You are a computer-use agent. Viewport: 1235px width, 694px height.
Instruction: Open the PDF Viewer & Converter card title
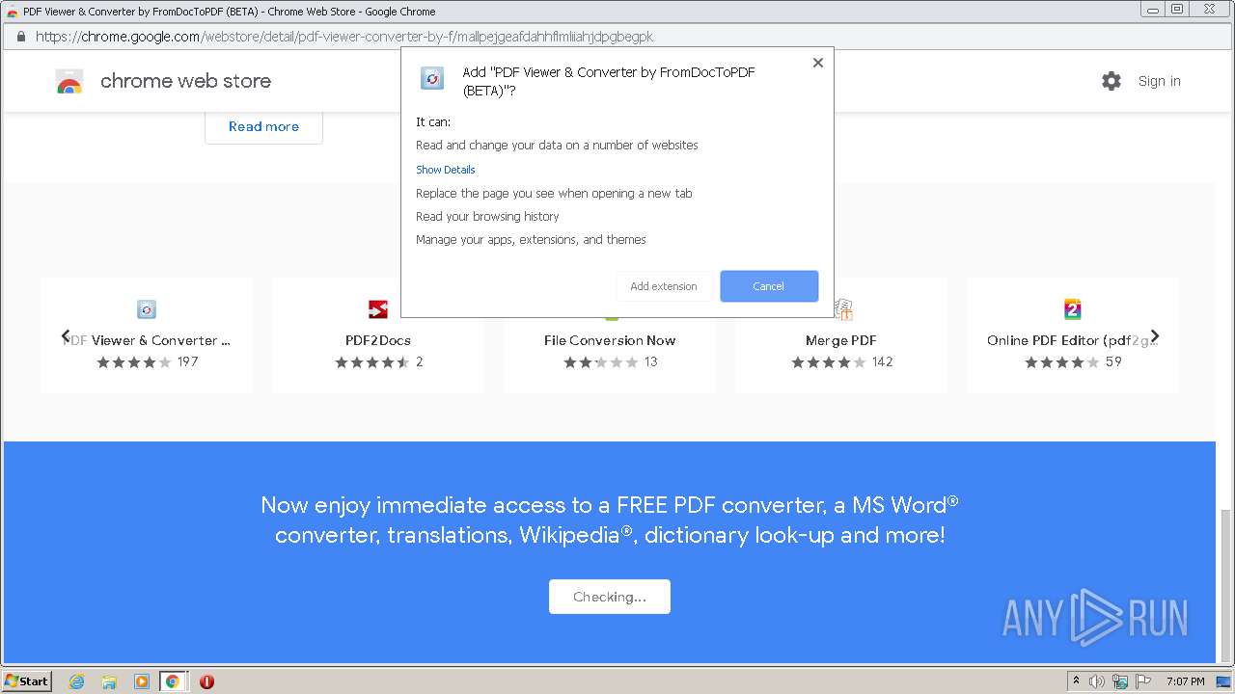[x=147, y=340]
